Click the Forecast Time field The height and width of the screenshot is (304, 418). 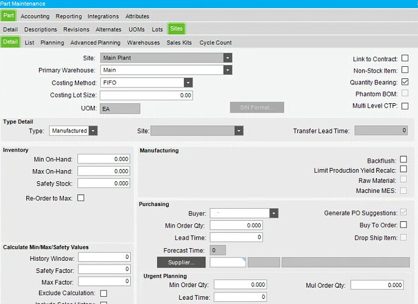[x=218, y=250]
